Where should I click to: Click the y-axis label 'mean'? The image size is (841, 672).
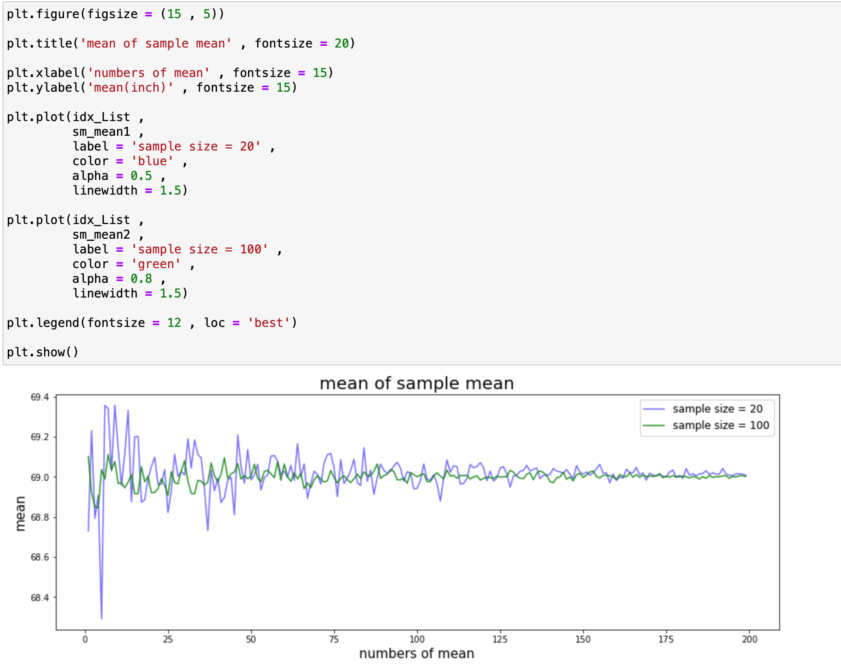[20, 513]
